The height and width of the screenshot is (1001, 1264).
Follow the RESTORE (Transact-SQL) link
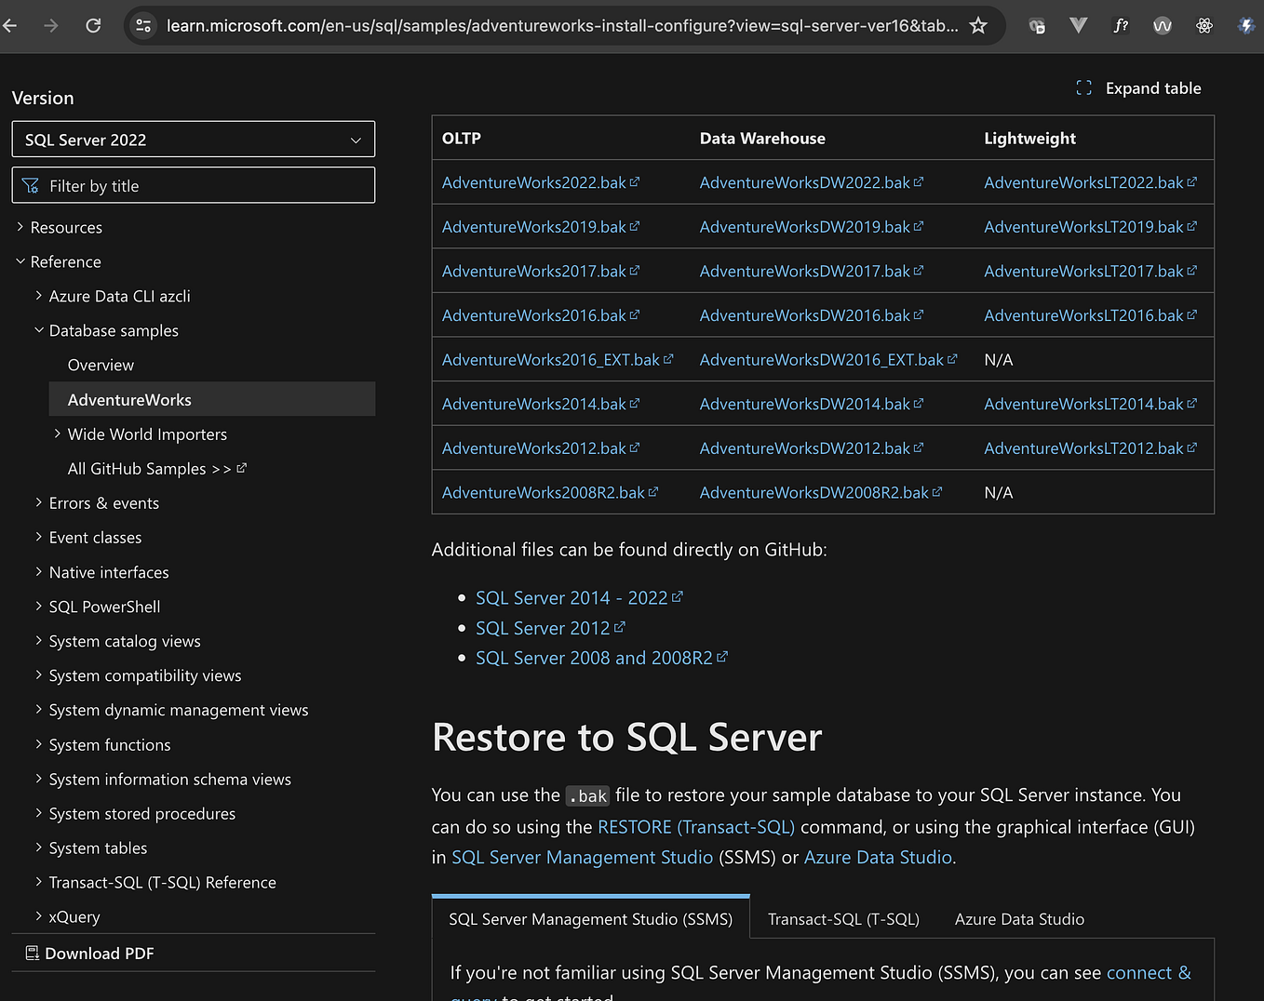(696, 827)
